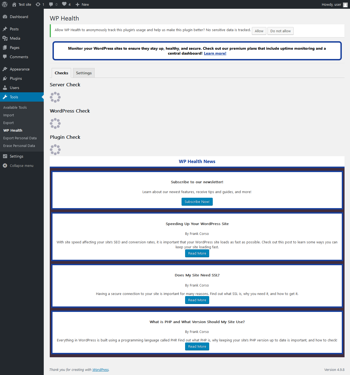Viewport: 350px width, 375px height.
Task: Click the Subscribe Now! button
Action: 197,202
